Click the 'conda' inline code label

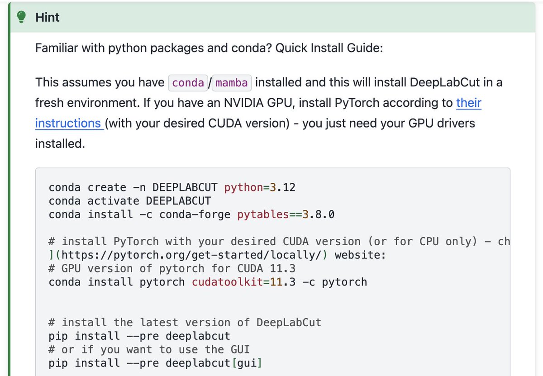point(188,83)
